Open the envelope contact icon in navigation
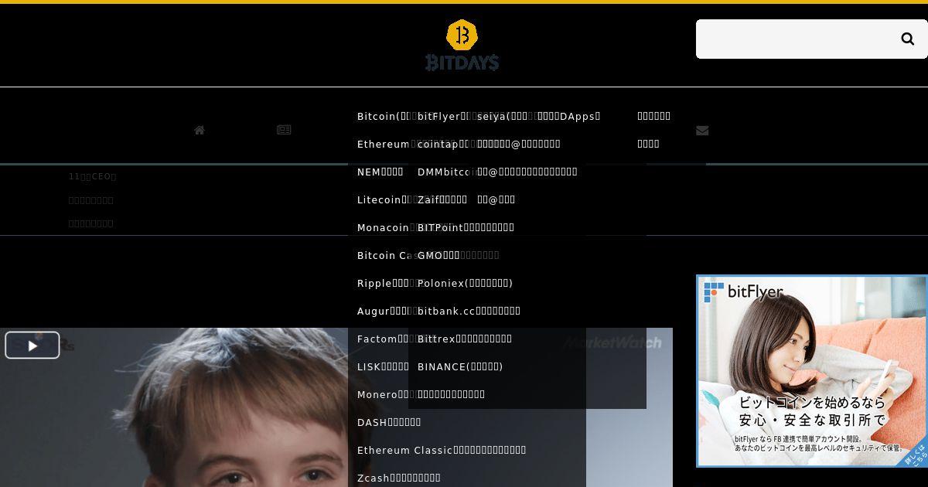Screen dimensions: 928x487 click(702, 130)
